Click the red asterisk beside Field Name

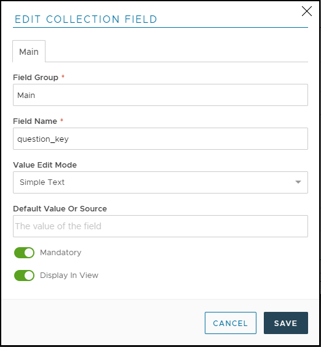click(x=62, y=120)
